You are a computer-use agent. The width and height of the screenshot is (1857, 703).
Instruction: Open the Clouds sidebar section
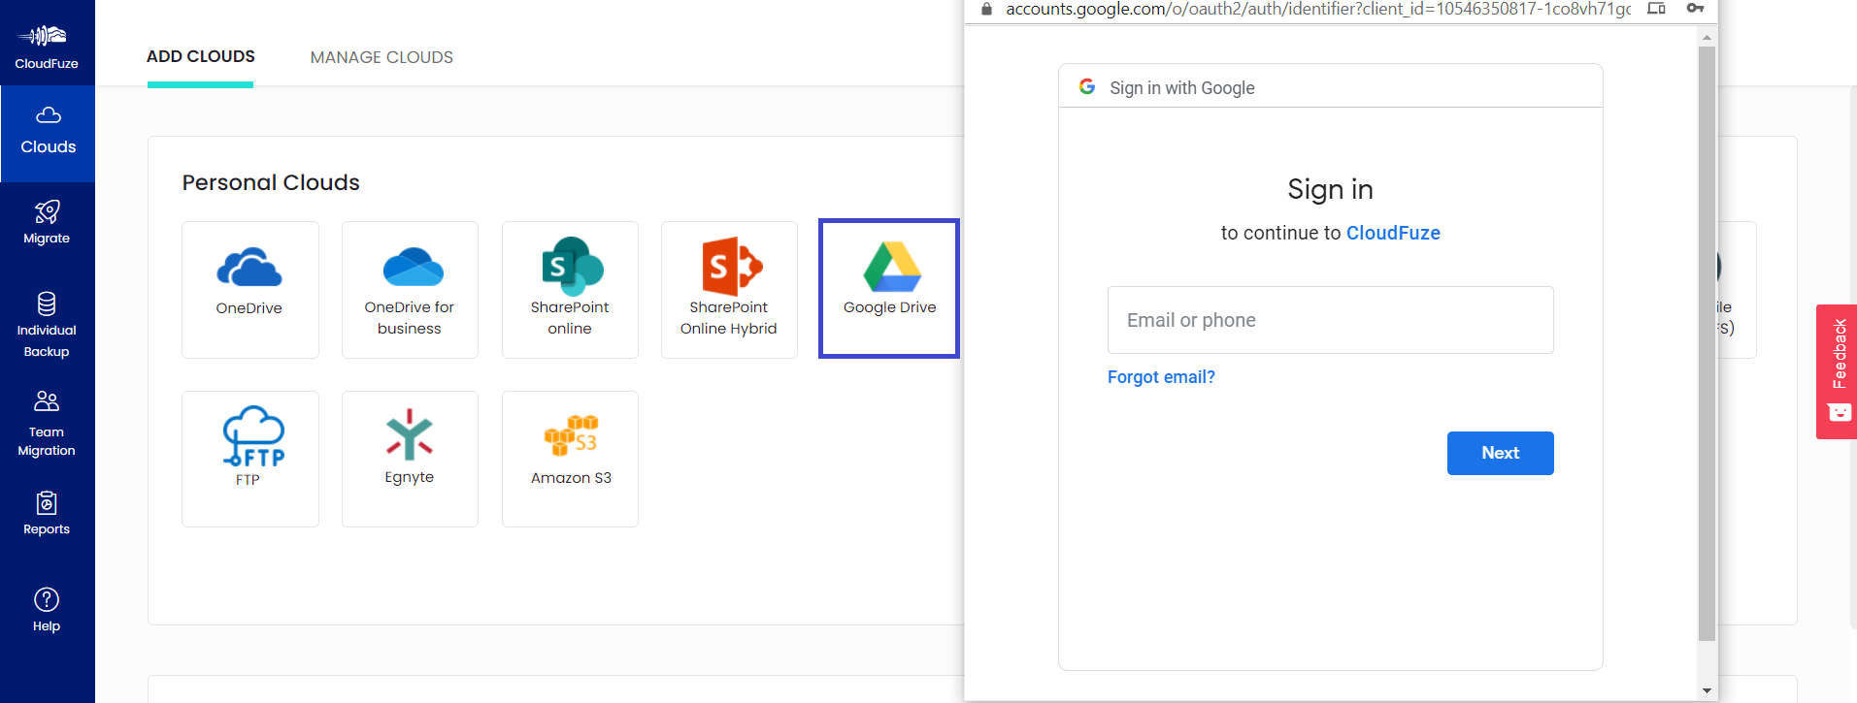[x=48, y=133]
